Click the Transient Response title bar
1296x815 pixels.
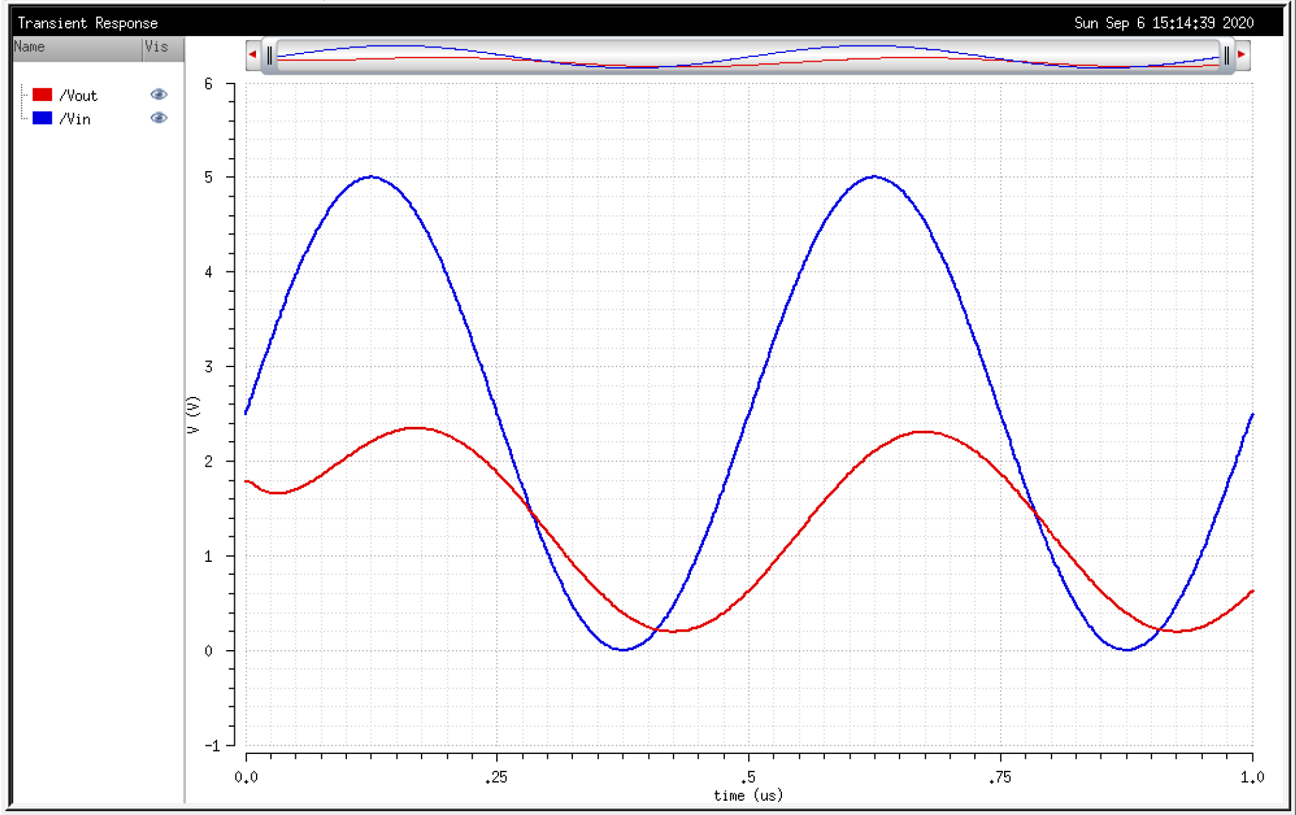[88, 22]
